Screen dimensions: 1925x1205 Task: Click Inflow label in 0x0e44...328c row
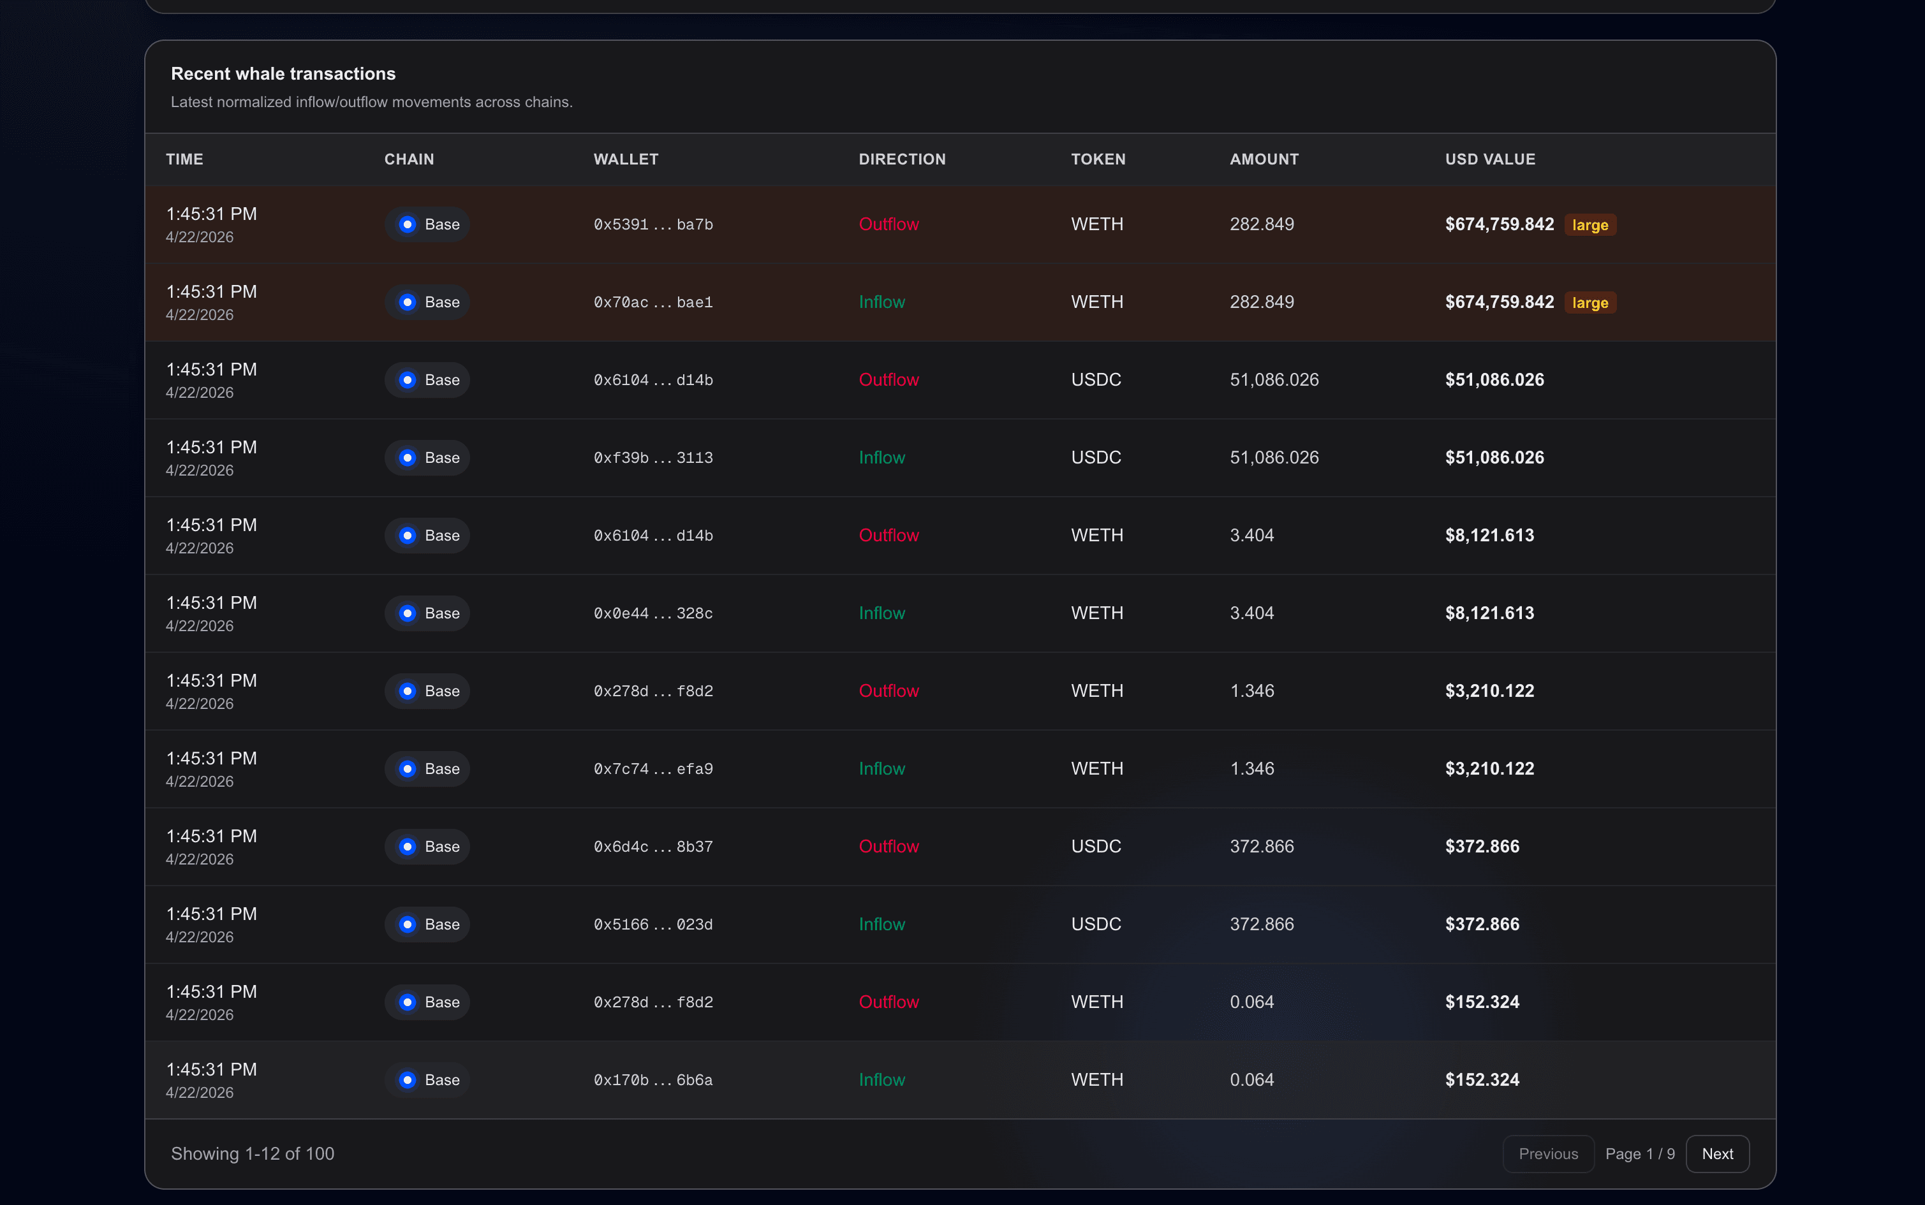pos(881,613)
